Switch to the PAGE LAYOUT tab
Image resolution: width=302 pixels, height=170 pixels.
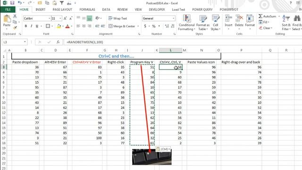click(62, 9)
